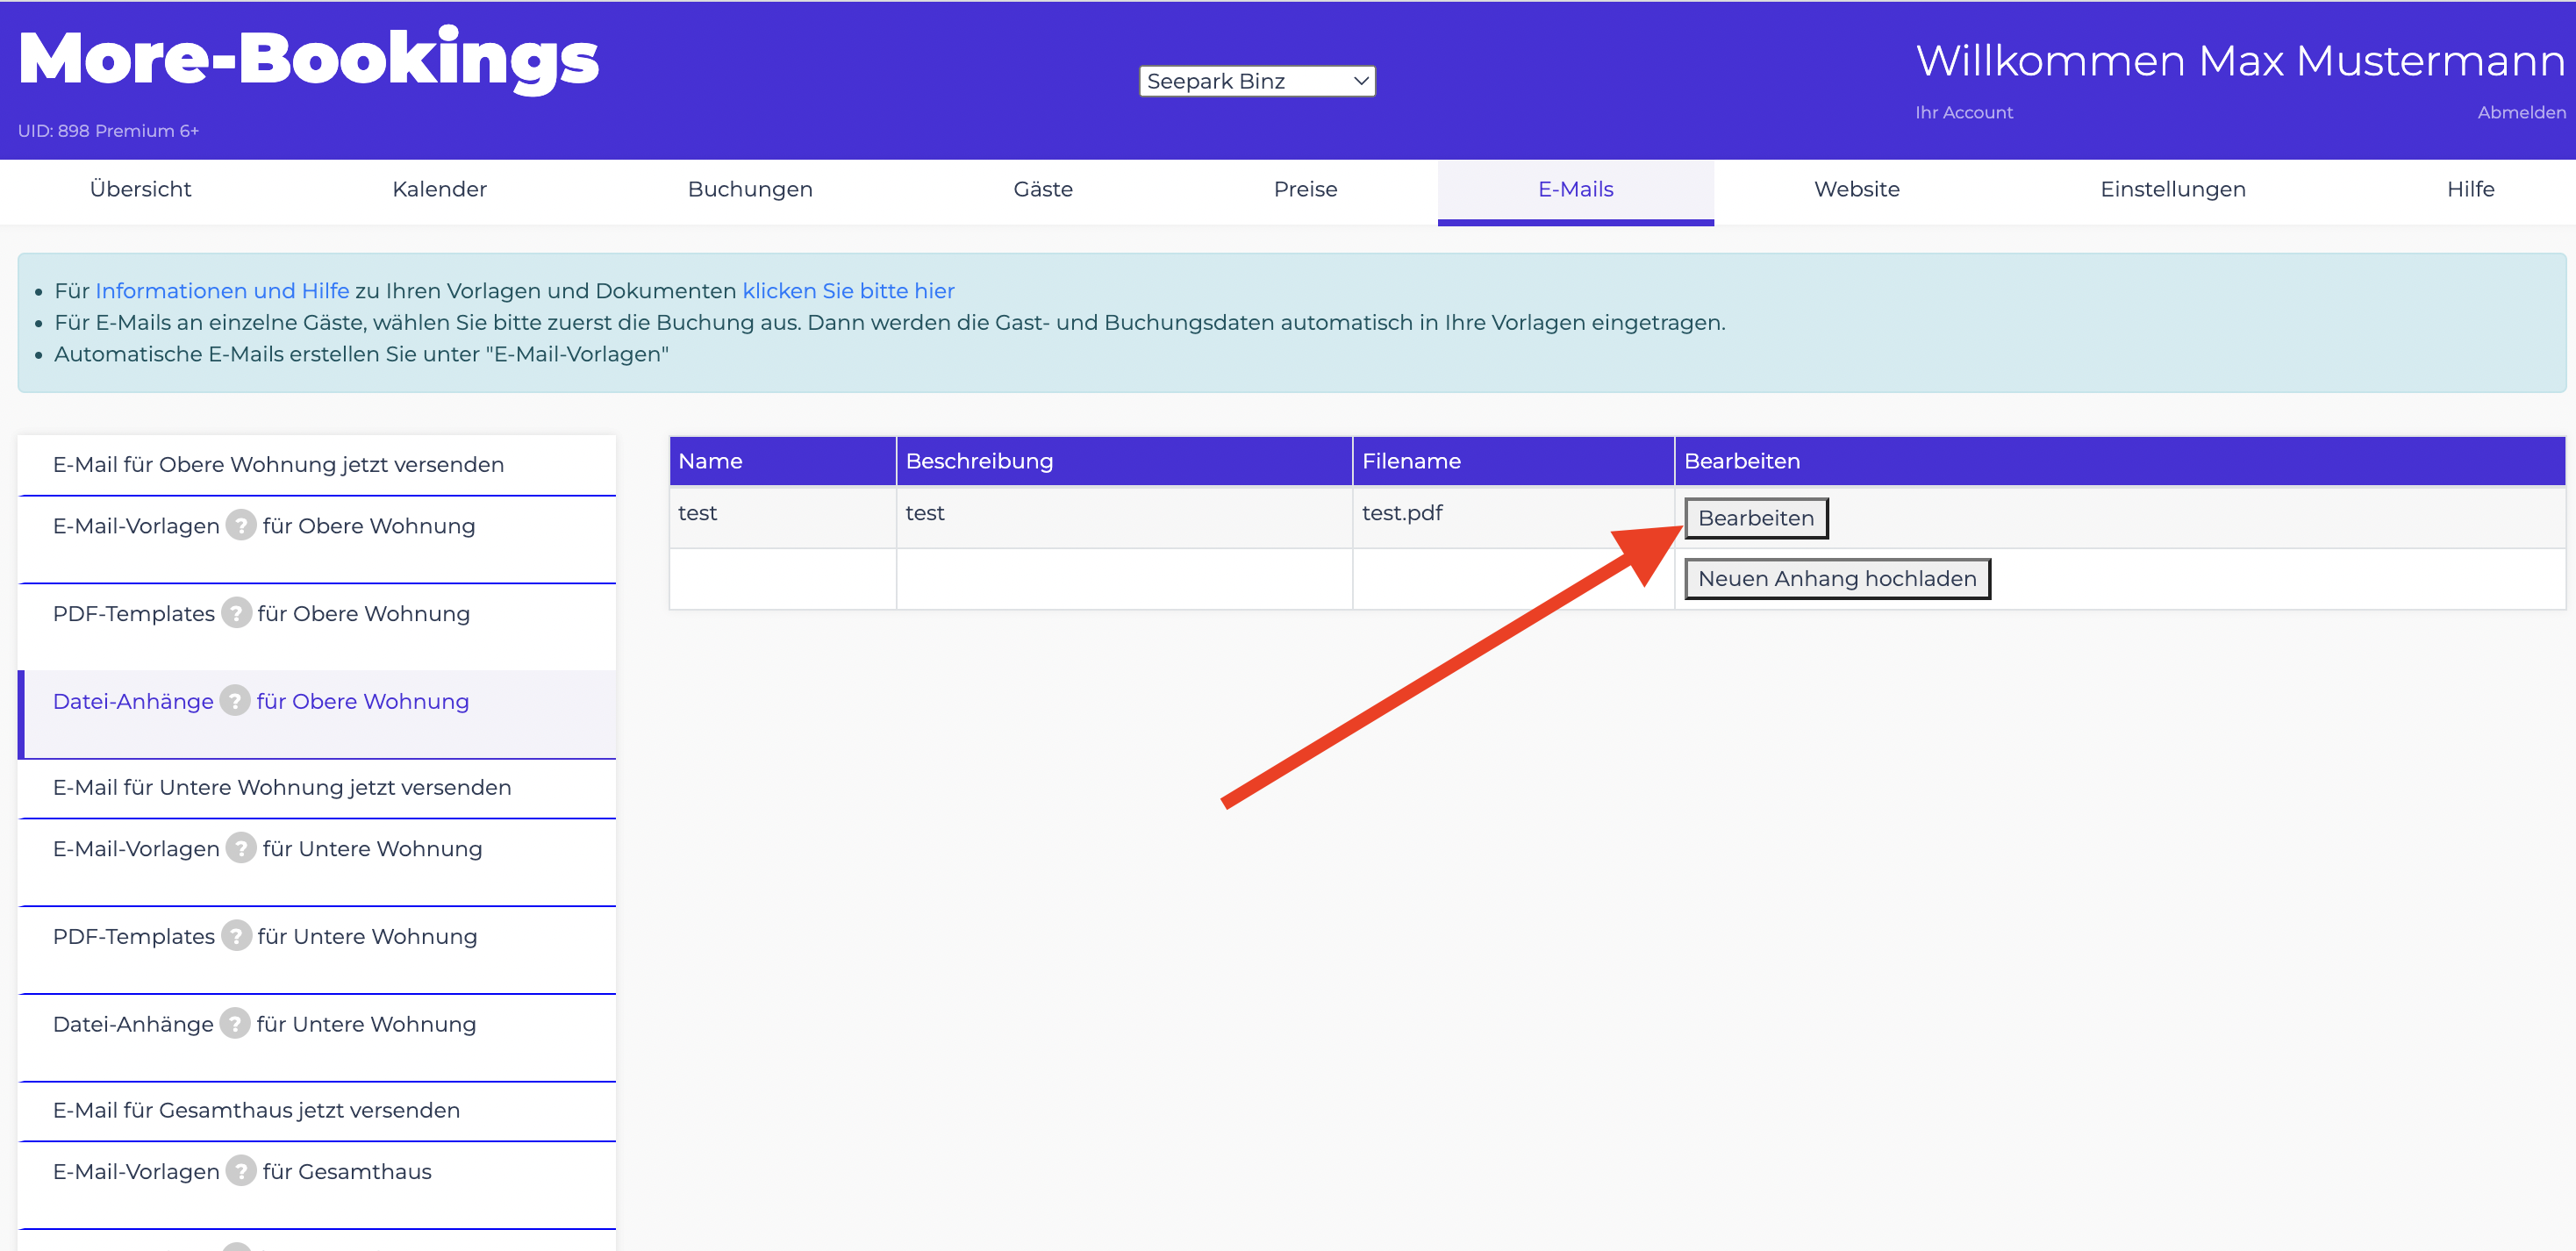Open Ihr Account link
This screenshot has height=1251, width=2576.
1964,113
